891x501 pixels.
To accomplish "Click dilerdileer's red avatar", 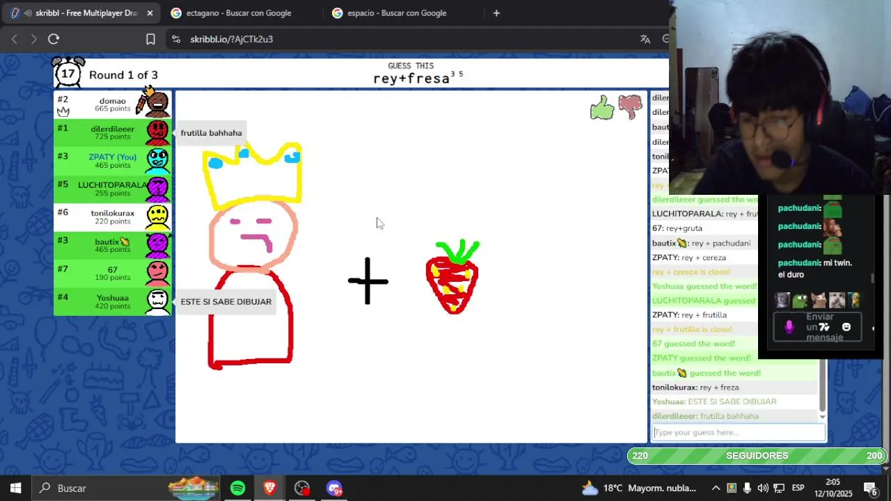I will (x=158, y=132).
